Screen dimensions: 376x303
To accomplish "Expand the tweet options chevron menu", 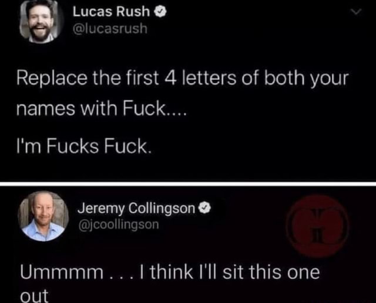I will 357,12.
